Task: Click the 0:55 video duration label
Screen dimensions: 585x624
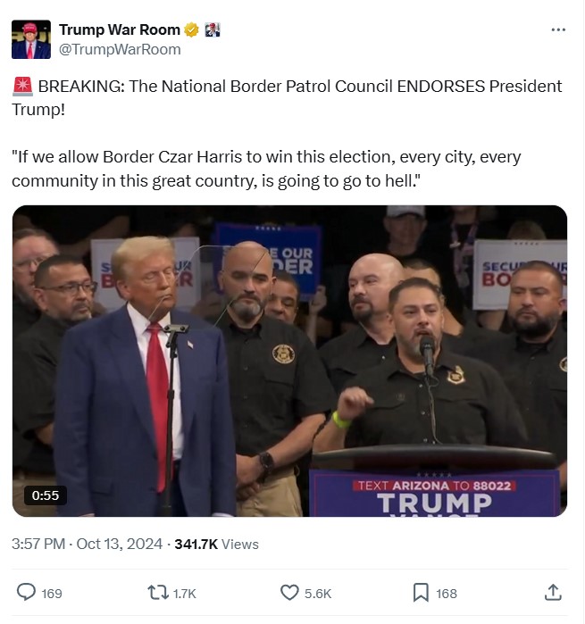Action: (x=46, y=495)
